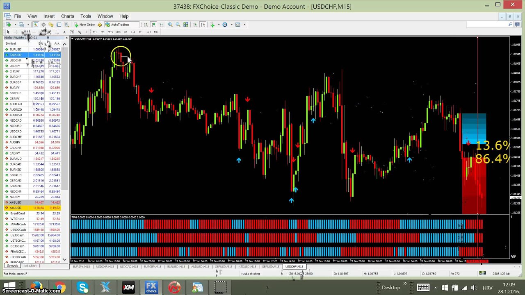Click the New Order button
This screenshot has width=525, height=295.
pos(84,25)
